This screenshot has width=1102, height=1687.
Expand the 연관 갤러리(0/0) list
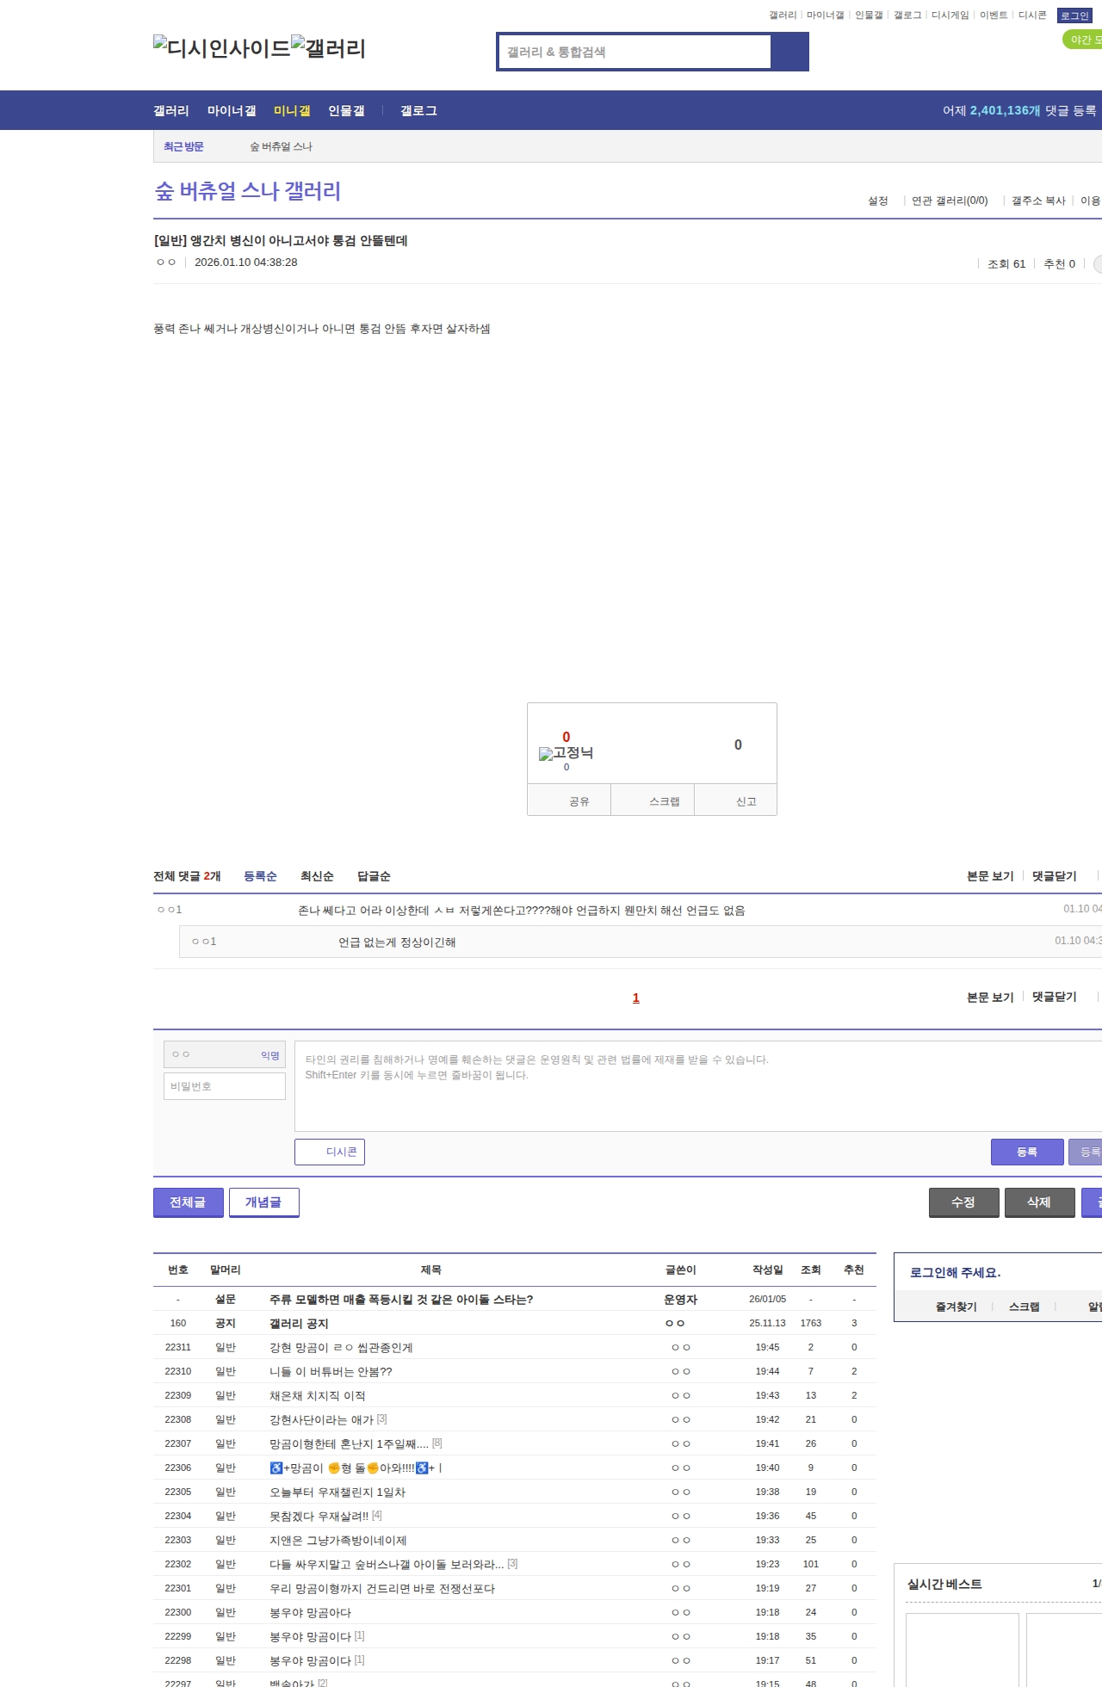(950, 201)
